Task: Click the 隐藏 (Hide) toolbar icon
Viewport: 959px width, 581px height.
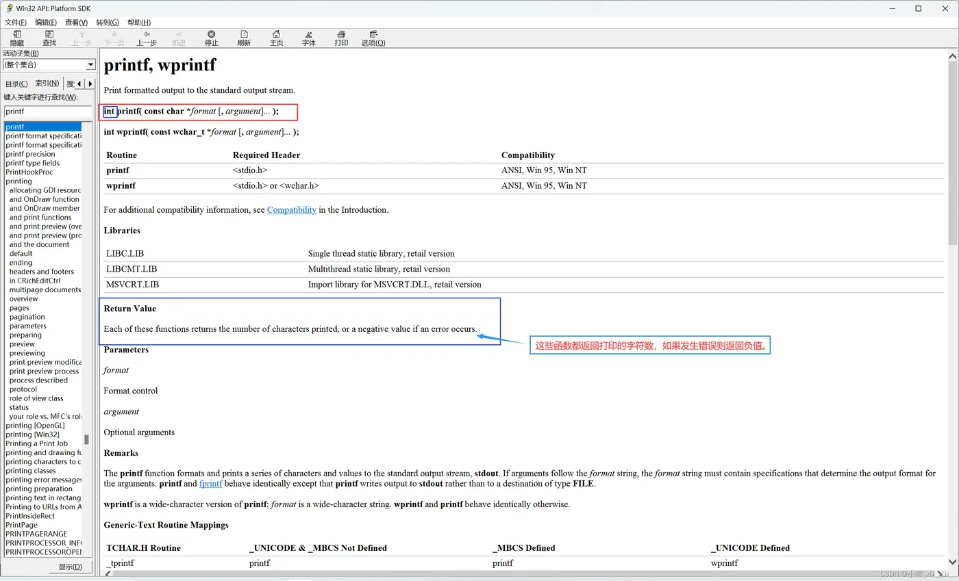Action: 17,34
